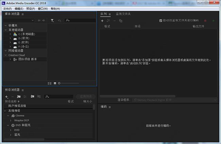221x144 pixels.
Task: Open the 帮助(H) menu
Action: (55, 9)
